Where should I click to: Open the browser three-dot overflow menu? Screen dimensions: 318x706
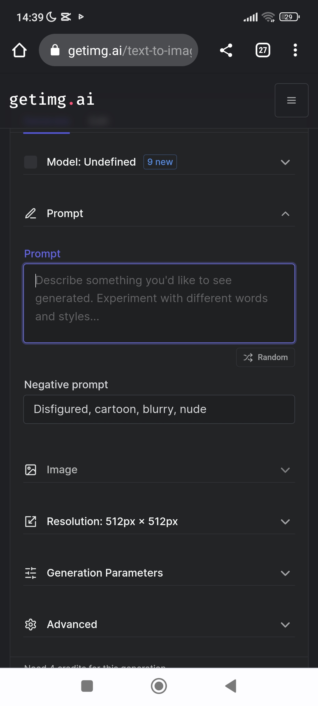pos(295,50)
